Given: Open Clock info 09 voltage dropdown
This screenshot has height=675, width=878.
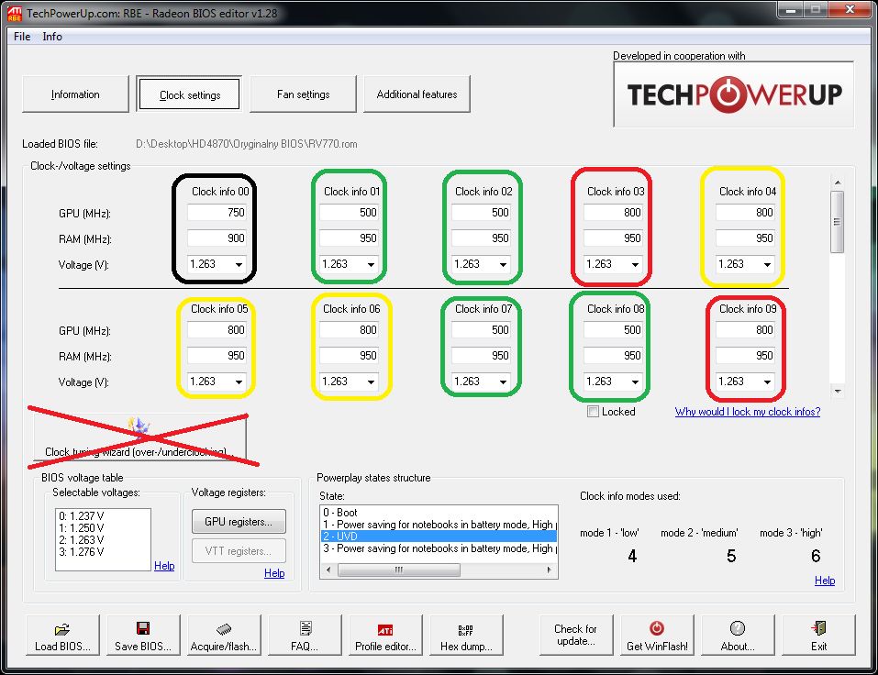Looking at the screenshot, I should tap(768, 382).
